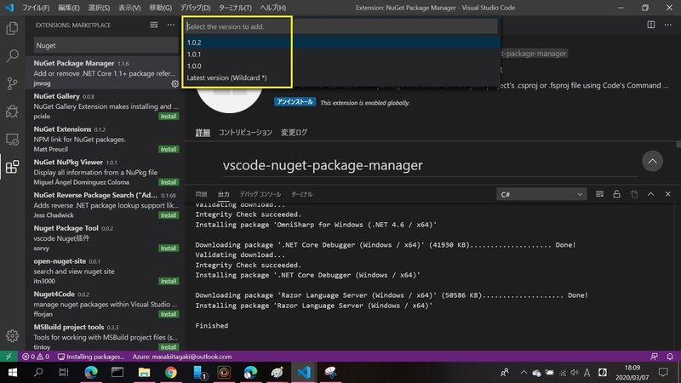Viewport: 681px width, 383px height.
Task: Select version 1.0.0 from the list
Action: click(342, 66)
